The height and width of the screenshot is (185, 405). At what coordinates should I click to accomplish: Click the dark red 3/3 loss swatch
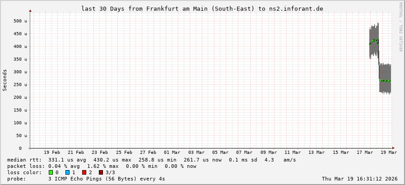[x=101, y=172]
